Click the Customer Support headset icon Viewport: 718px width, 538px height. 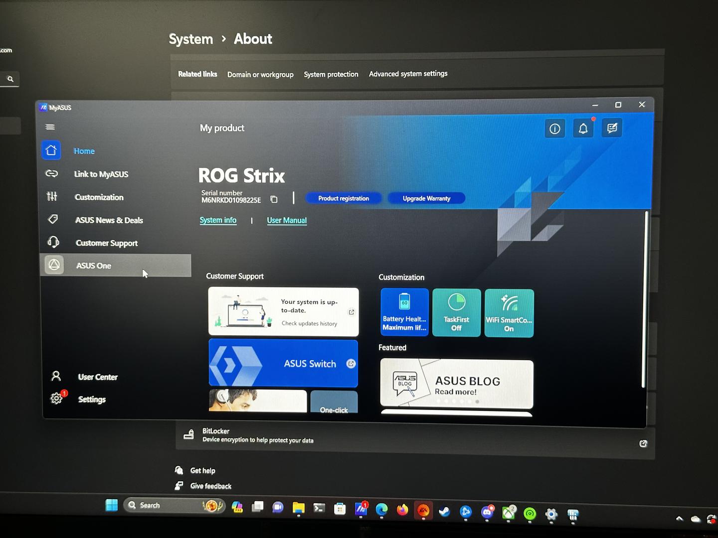coord(53,242)
